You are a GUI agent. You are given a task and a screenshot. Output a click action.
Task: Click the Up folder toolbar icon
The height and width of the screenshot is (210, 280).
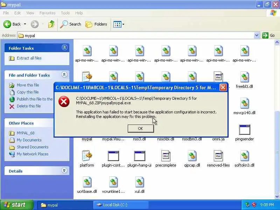click(51, 24)
